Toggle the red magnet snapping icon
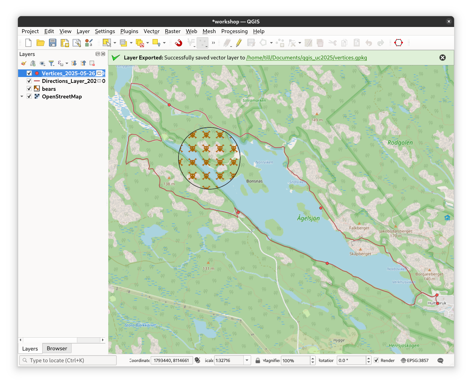This screenshot has width=472, height=386. 178,43
